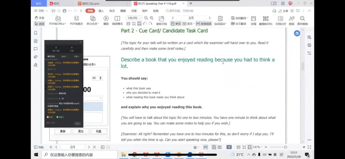Enable the 手型 hand tool
The width and height of the screenshot is (345, 159).
point(39,18)
